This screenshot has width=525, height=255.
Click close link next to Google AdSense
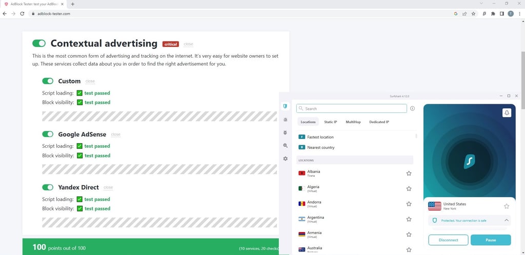pyautogui.click(x=115, y=134)
